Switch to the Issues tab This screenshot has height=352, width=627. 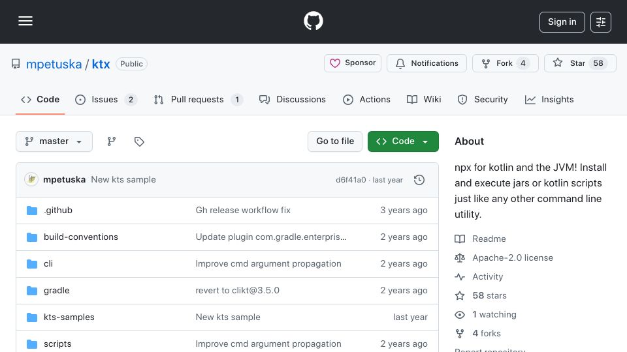[x=106, y=99]
